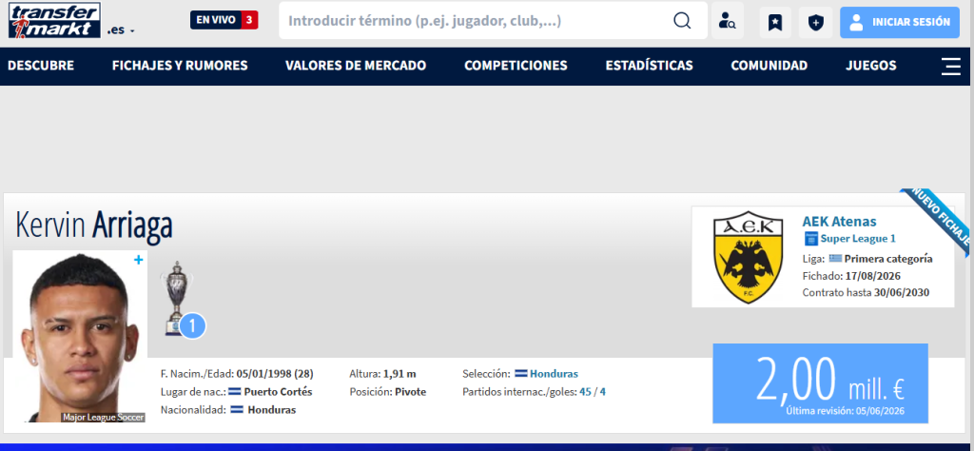Click Última revisión 05/06/2026 text
The image size is (974, 451).
pos(845,411)
